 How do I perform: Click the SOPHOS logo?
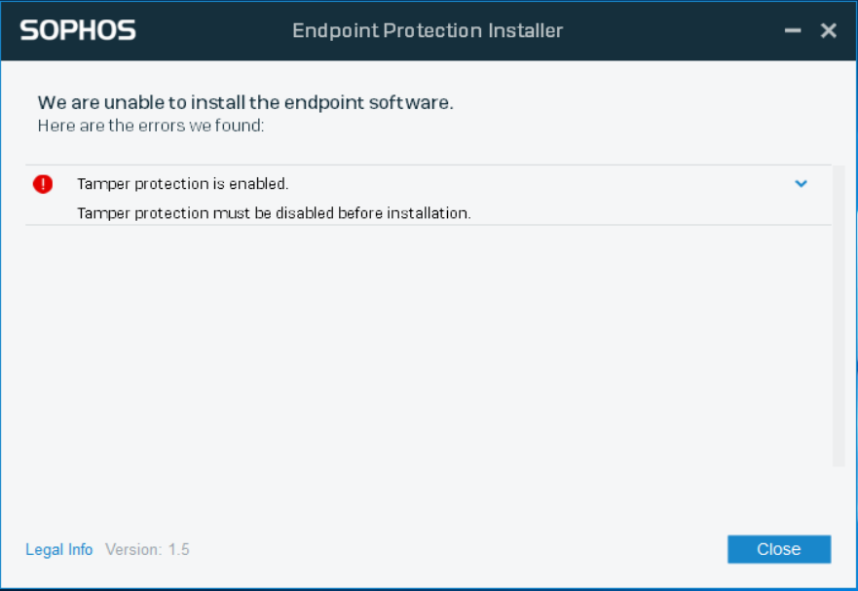tap(77, 29)
